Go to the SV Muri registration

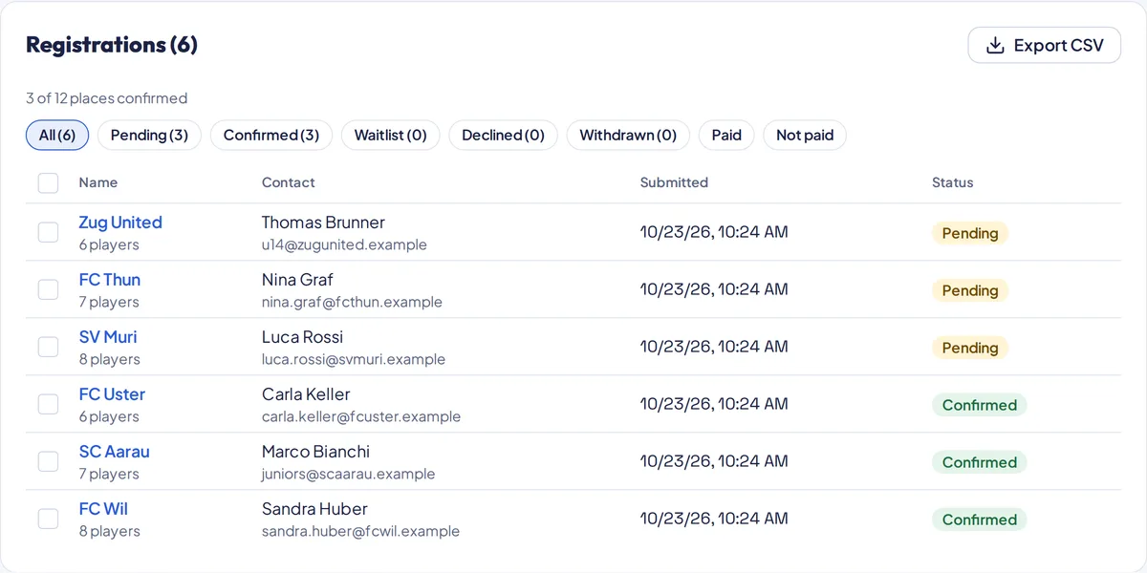108,337
